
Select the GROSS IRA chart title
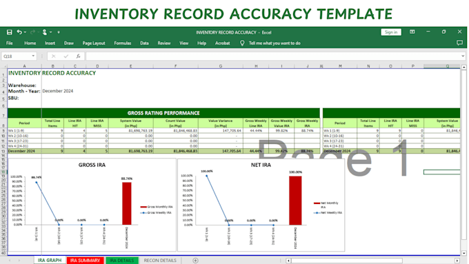click(92, 165)
